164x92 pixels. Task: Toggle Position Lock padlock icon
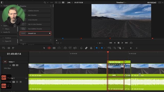tap(91, 48)
